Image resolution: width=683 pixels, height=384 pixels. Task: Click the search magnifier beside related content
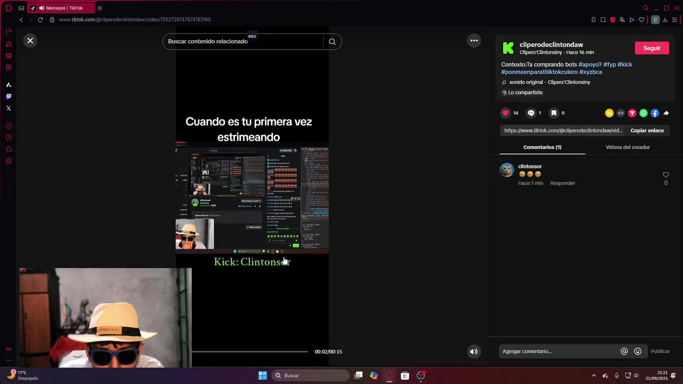coord(332,42)
